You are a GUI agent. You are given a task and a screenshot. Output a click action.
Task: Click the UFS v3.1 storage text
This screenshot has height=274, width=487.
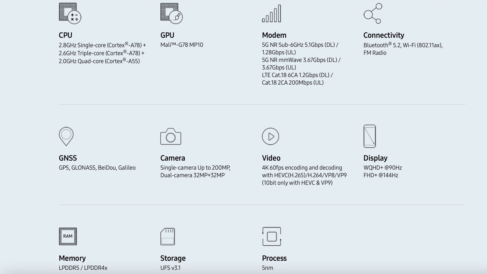(170, 268)
